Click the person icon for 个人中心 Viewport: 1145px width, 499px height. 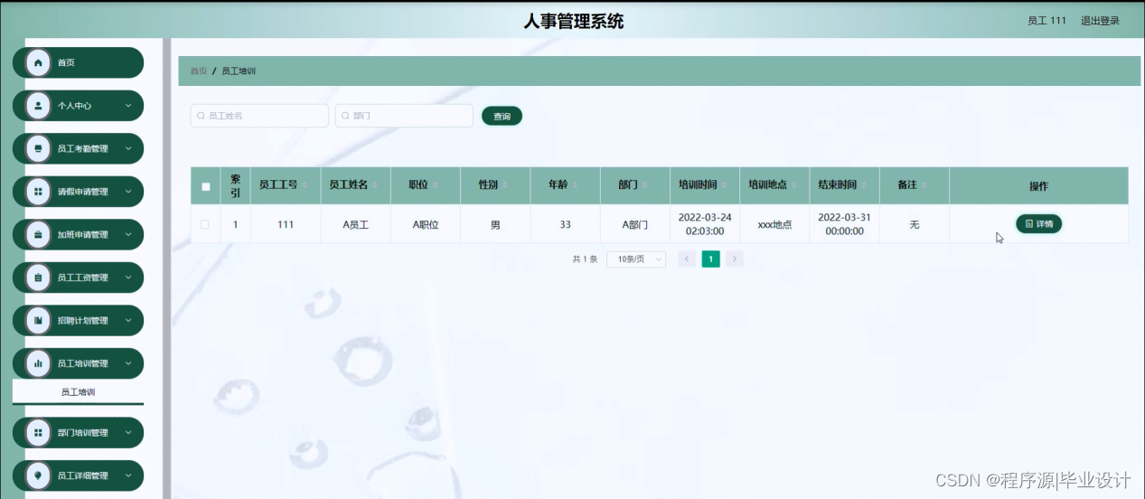click(38, 106)
